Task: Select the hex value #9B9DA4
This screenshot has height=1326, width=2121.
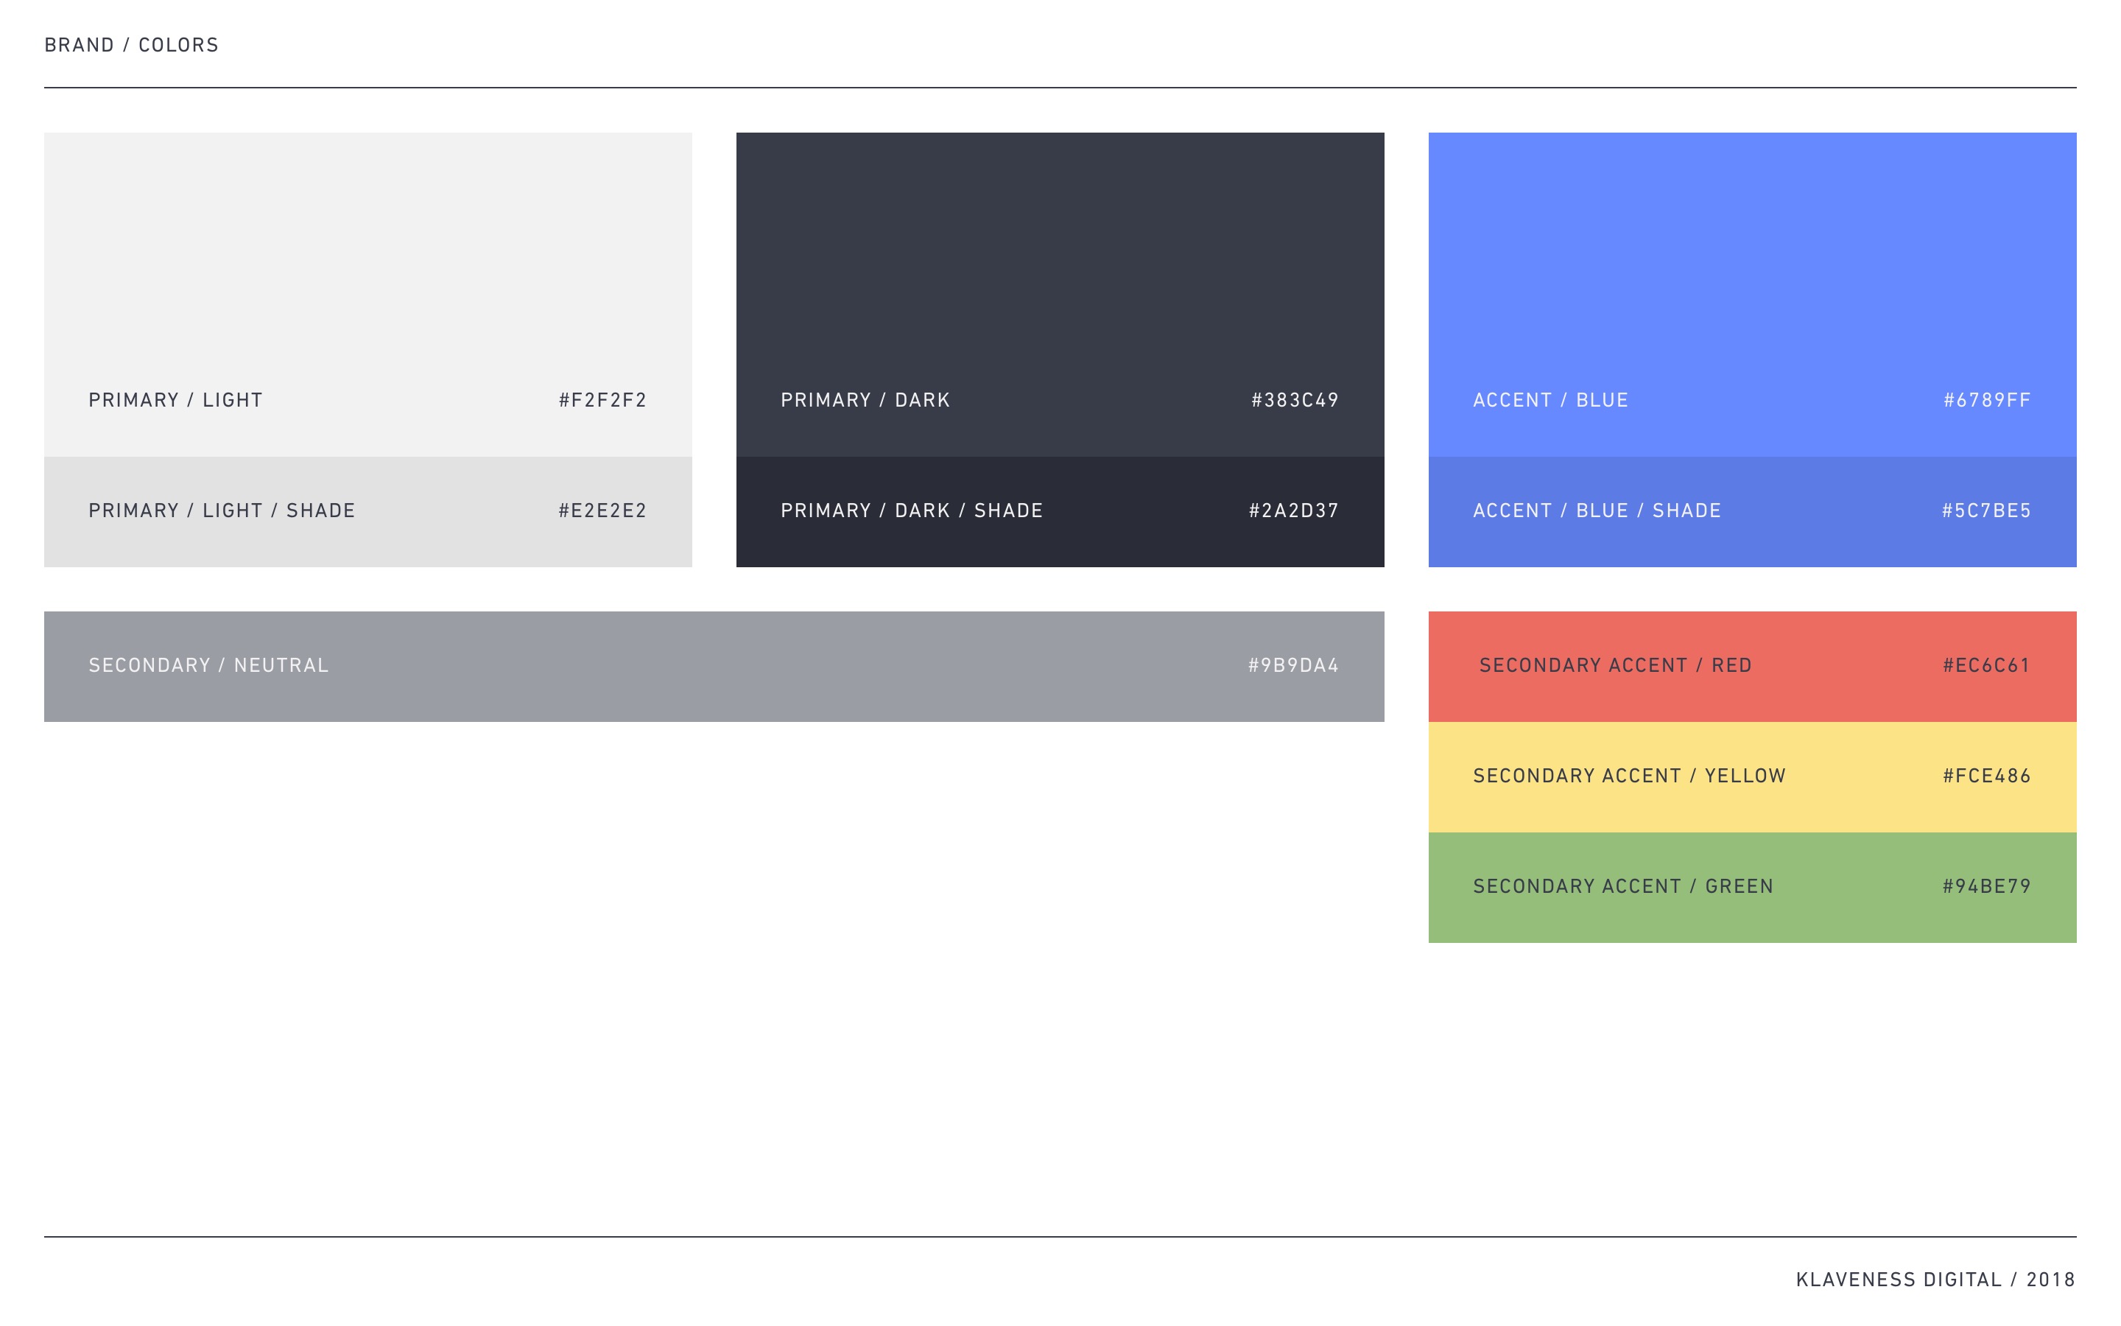Action: point(1295,666)
